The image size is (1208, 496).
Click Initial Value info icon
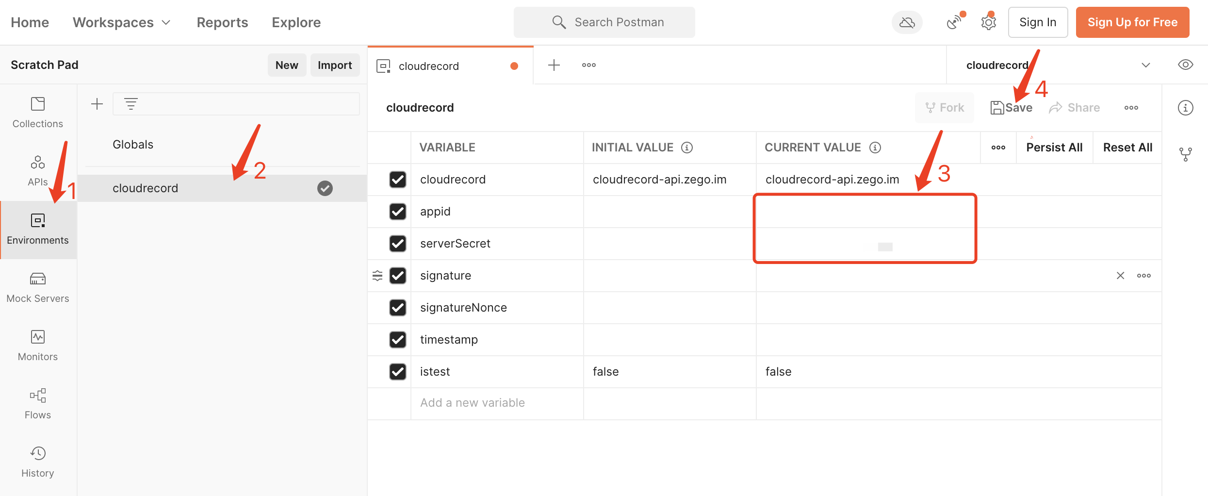[687, 148]
